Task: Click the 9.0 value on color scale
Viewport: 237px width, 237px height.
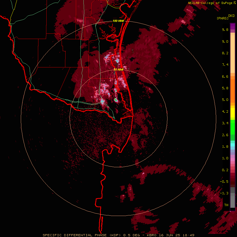Action: click(x=225, y=41)
